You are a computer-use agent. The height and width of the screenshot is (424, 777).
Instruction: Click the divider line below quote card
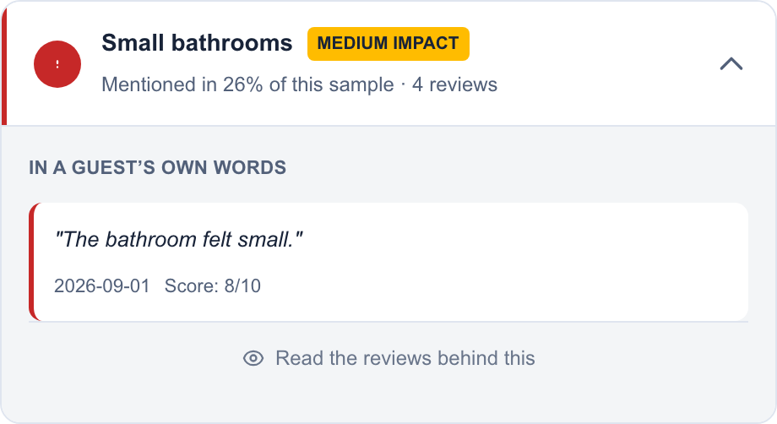[388, 322]
